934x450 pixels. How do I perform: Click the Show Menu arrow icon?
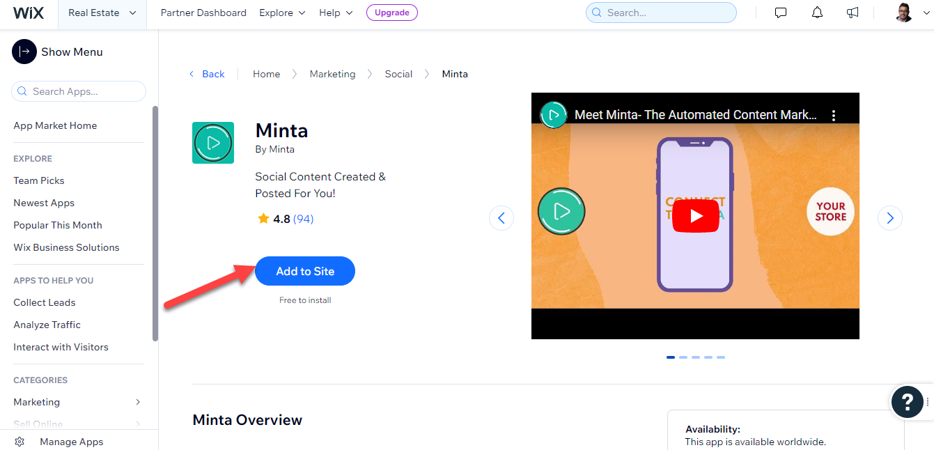(24, 52)
